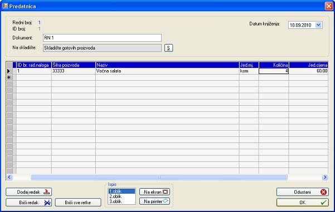Click the Količina cell containing 4
Image resolution: width=335 pixels, height=212 pixels.
tap(274, 71)
